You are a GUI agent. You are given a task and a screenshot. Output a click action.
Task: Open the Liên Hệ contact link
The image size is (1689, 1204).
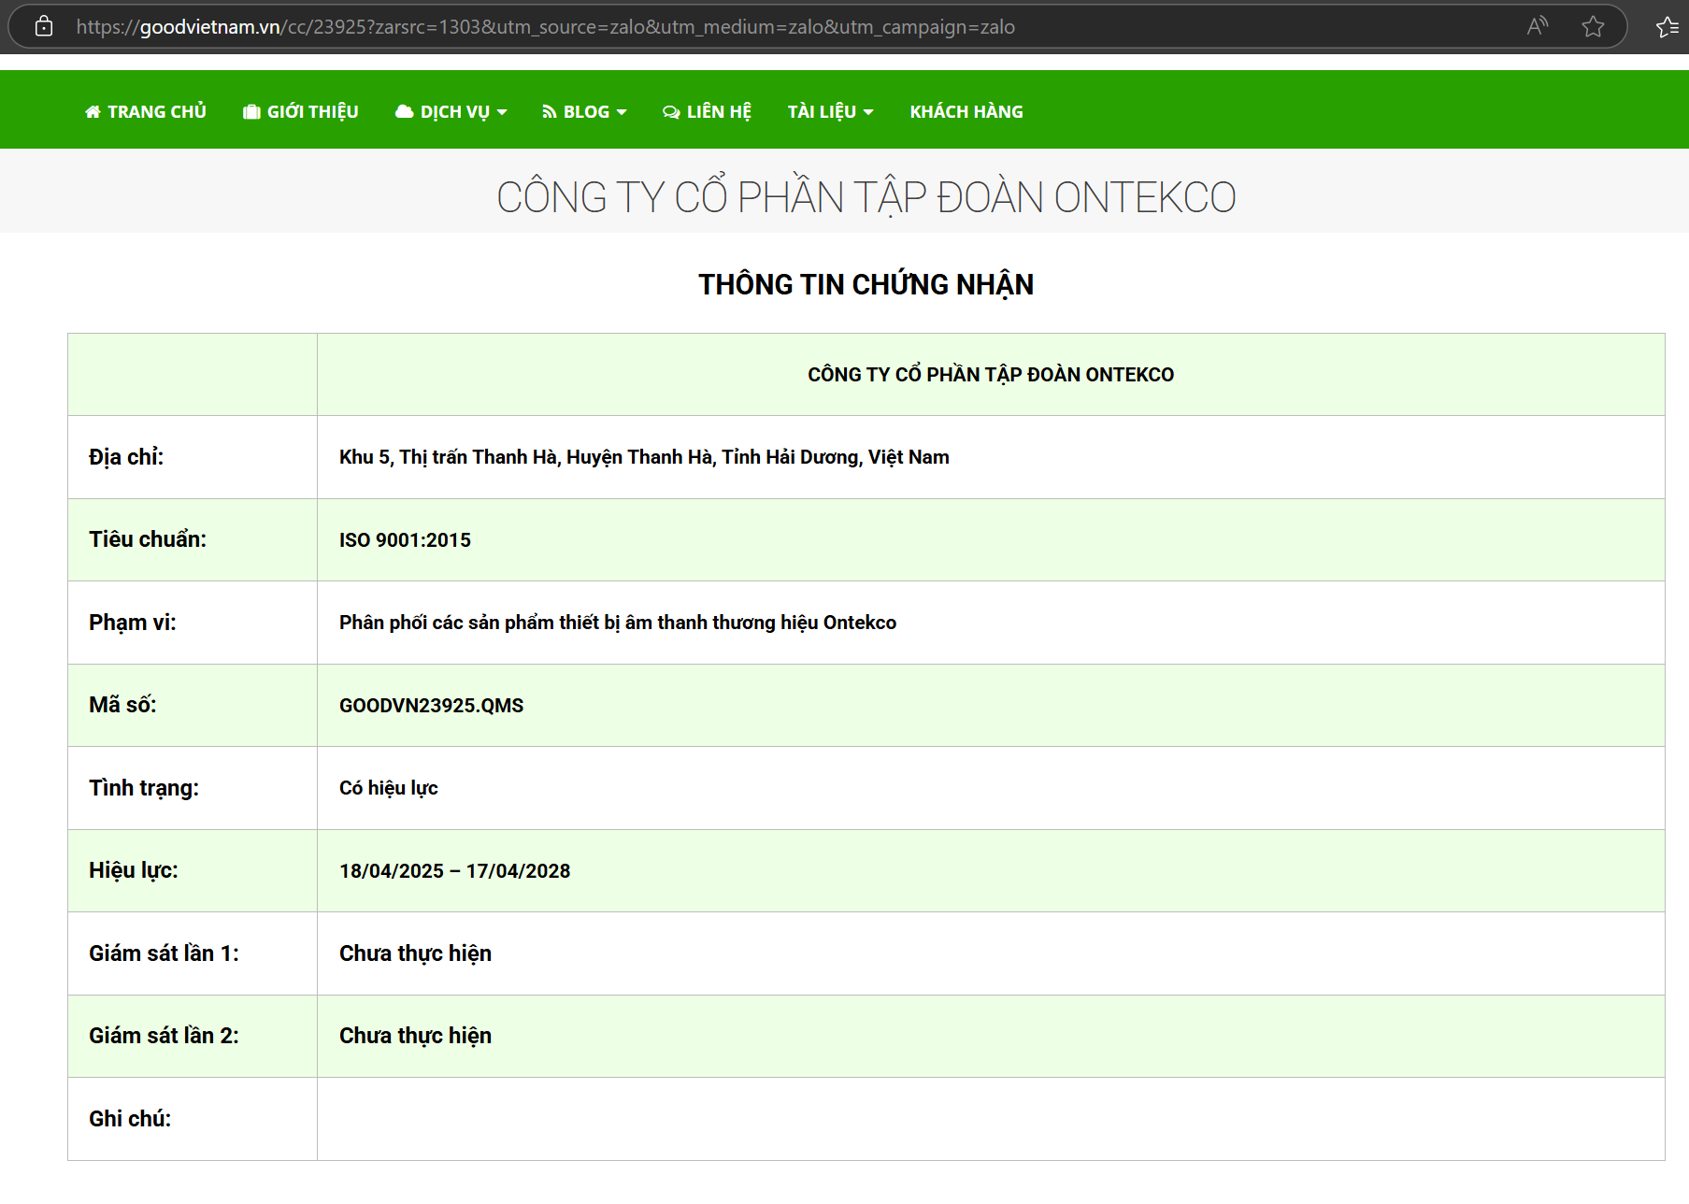tap(718, 112)
